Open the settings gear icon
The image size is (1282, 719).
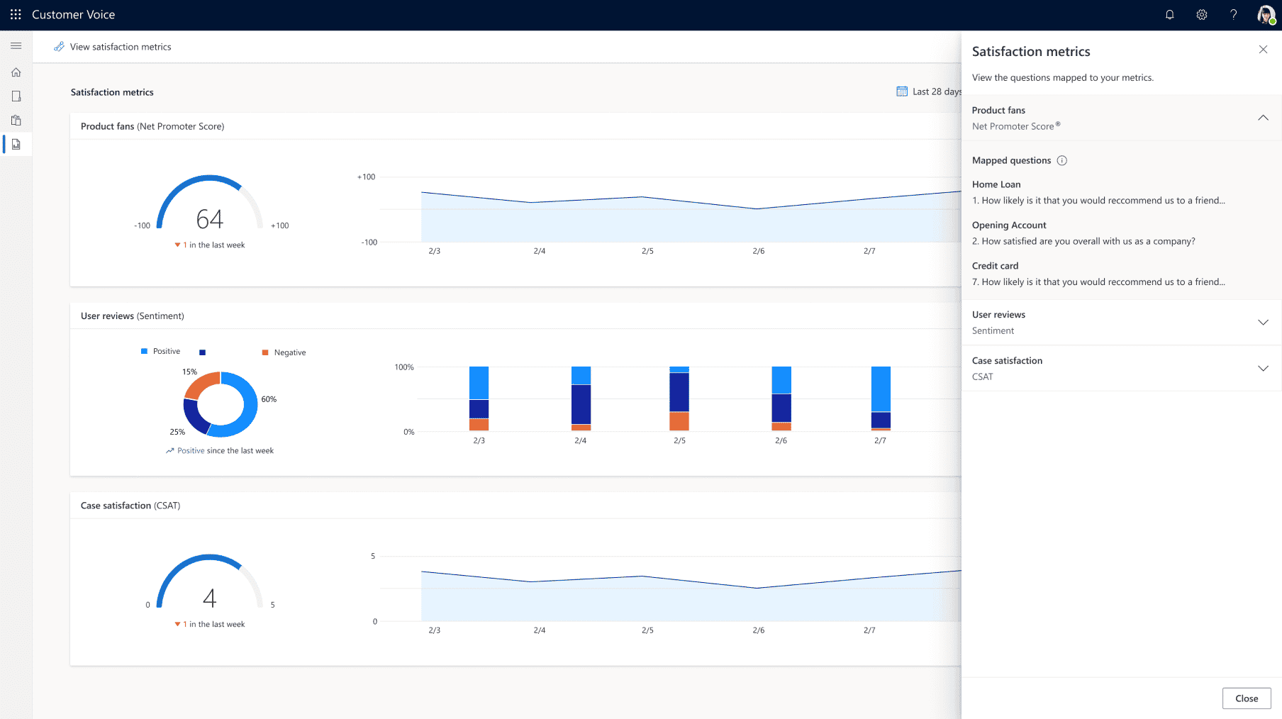coord(1201,14)
